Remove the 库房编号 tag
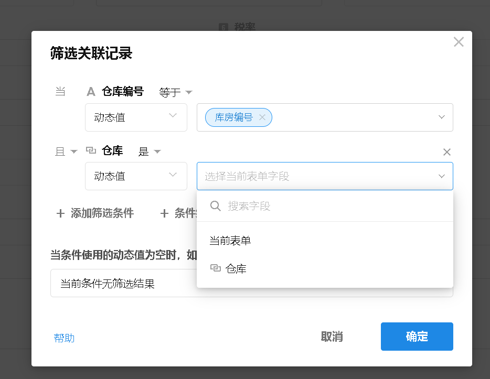Screen dimensions: 490x379 pos(262,117)
